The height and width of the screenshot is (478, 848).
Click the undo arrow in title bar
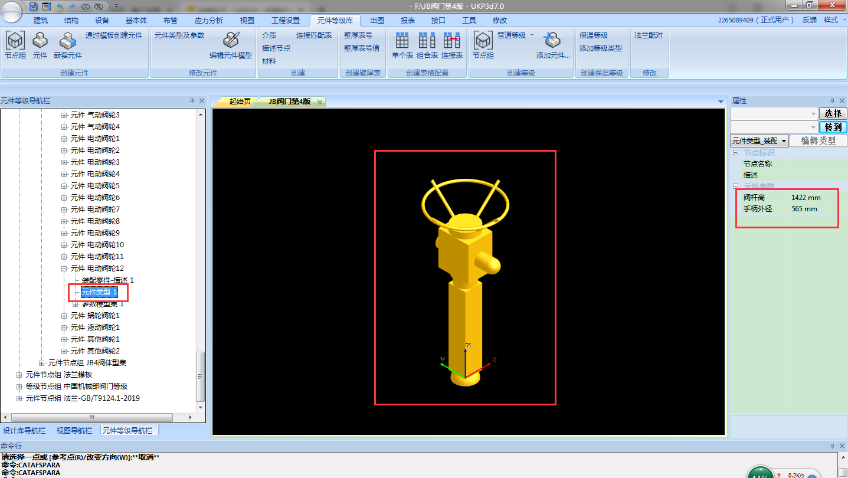[60, 6]
